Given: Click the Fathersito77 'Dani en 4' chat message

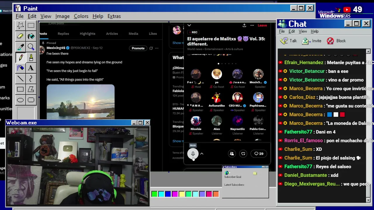Looking at the screenshot, I should coord(310,132).
